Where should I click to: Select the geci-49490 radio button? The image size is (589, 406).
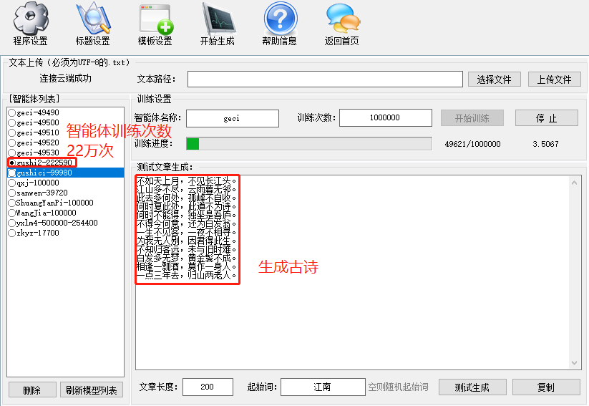[11, 112]
